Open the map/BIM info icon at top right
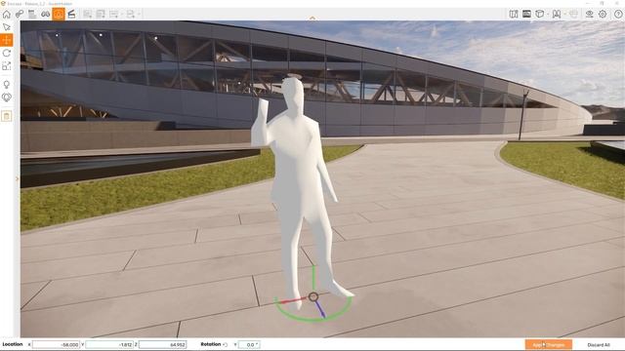This screenshot has width=625, height=351. (514, 14)
